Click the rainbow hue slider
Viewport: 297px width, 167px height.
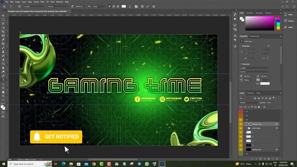tap(278, 23)
